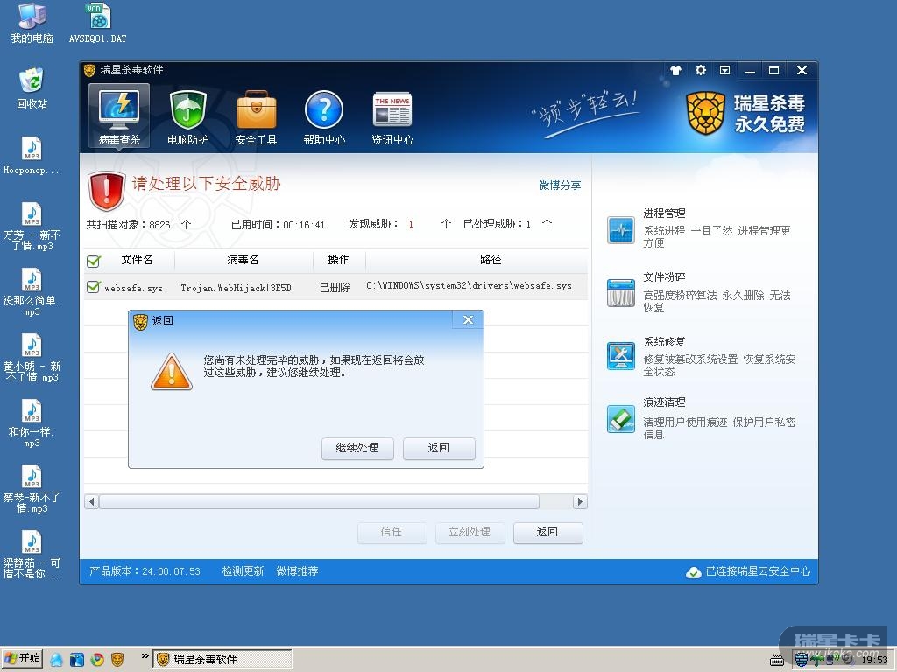
Task: Click 微博推荐 link in status bar
Action: click(x=298, y=571)
